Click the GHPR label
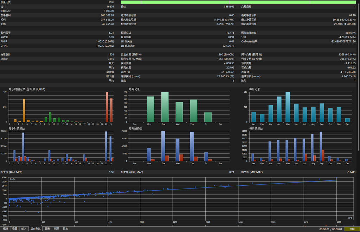The height and width of the screenshot is (232, 360). pyautogui.click(x=4, y=46)
